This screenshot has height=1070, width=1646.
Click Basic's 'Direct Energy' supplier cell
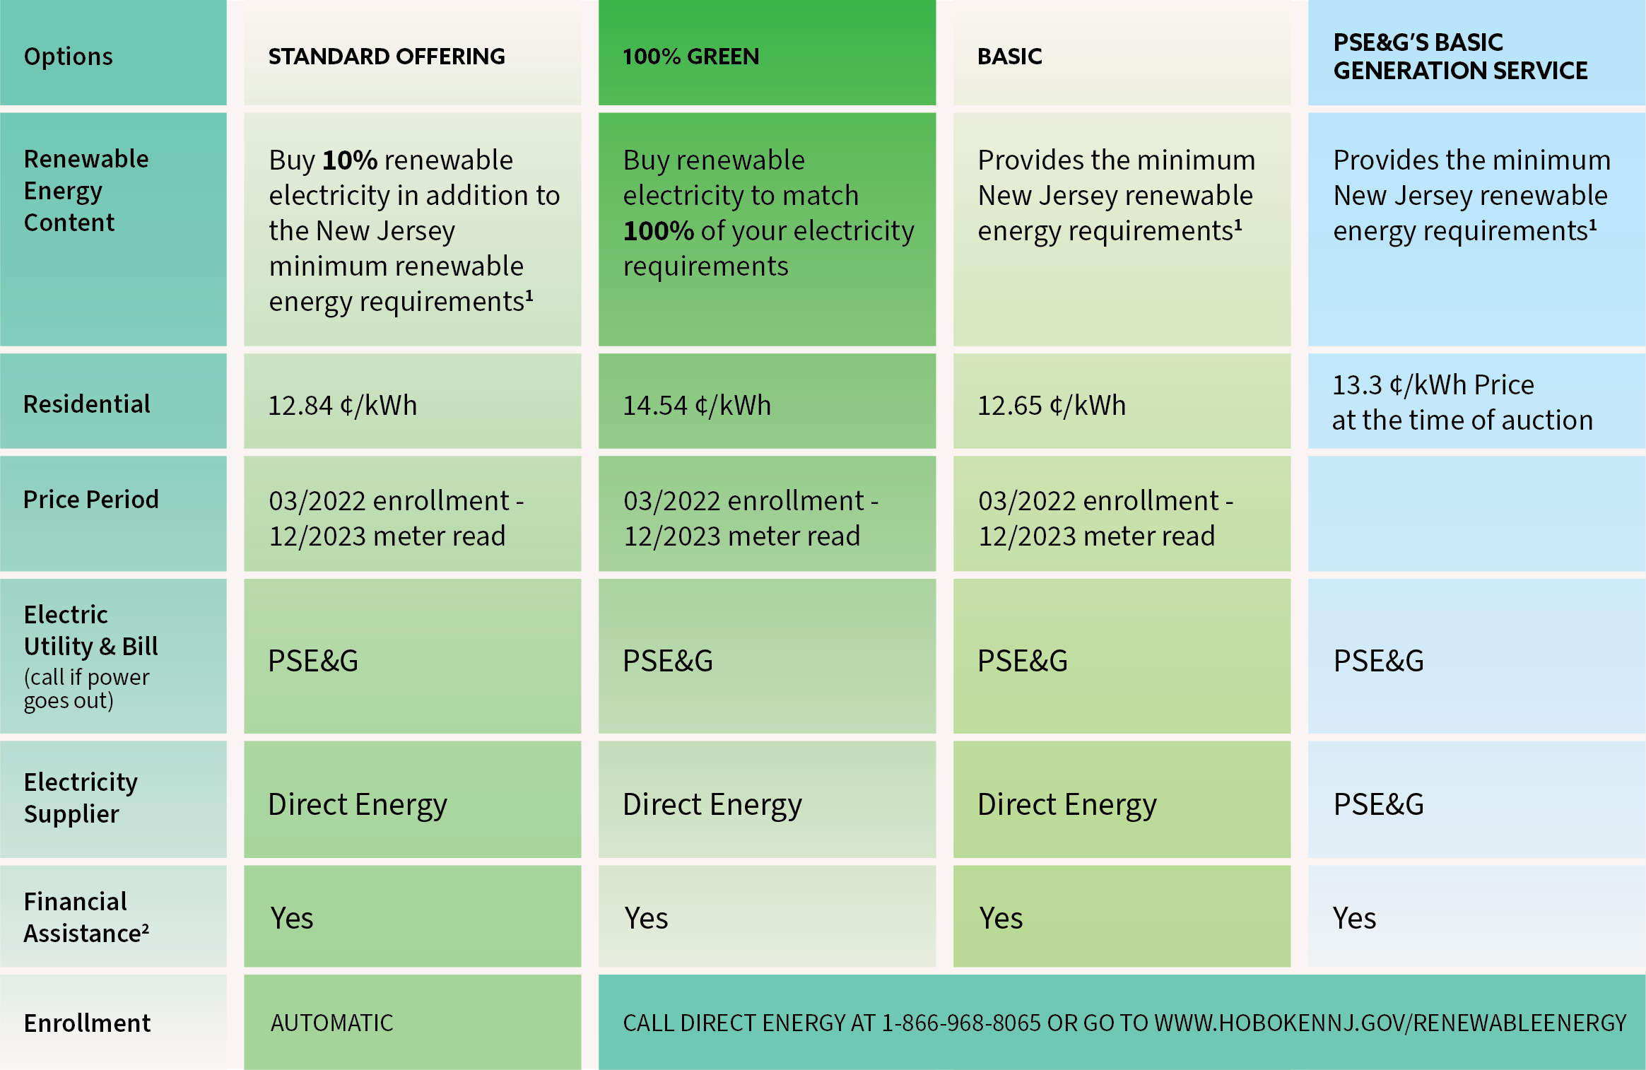(x=1122, y=799)
